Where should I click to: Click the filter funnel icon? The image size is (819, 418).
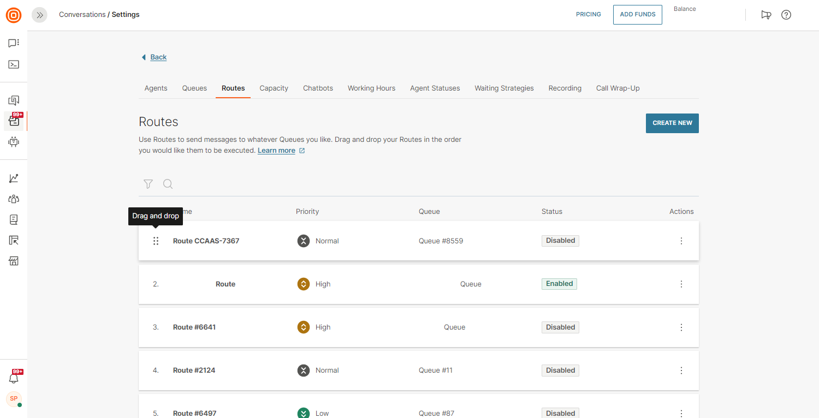pos(148,184)
